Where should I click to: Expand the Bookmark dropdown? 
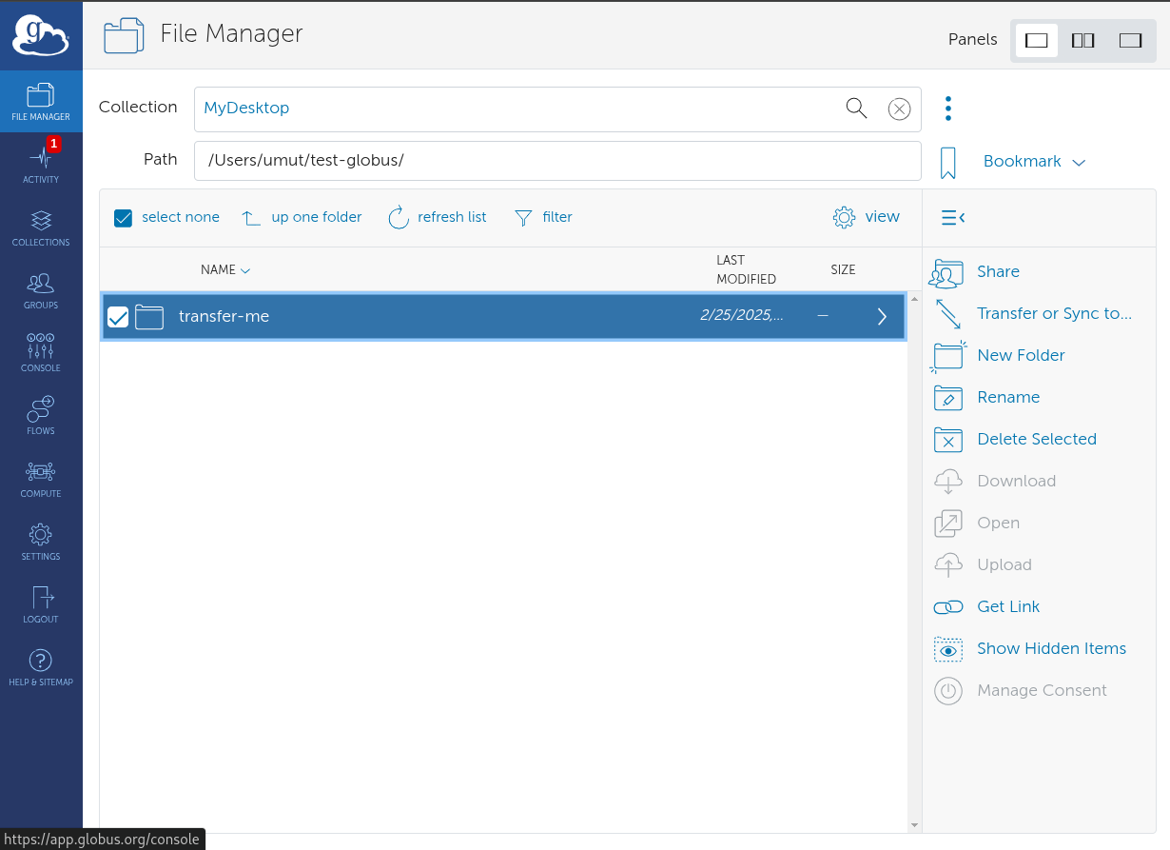point(1035,162)
